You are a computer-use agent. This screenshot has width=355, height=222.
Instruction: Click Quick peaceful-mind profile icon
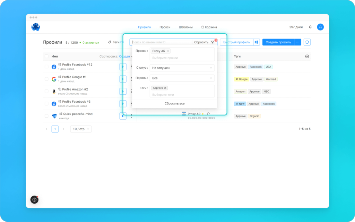point(54,116)
